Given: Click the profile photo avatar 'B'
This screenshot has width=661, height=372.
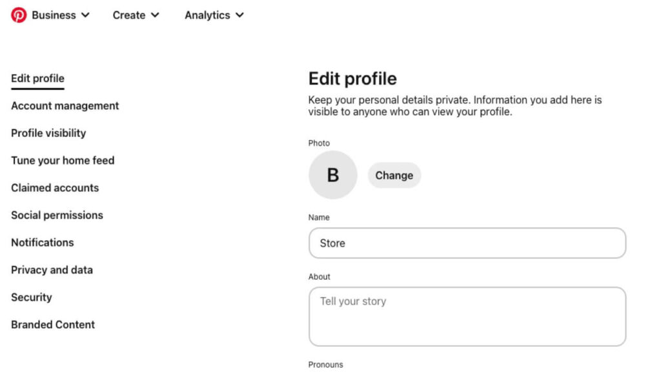Looking at the screenshot, I should click(332, 175).
